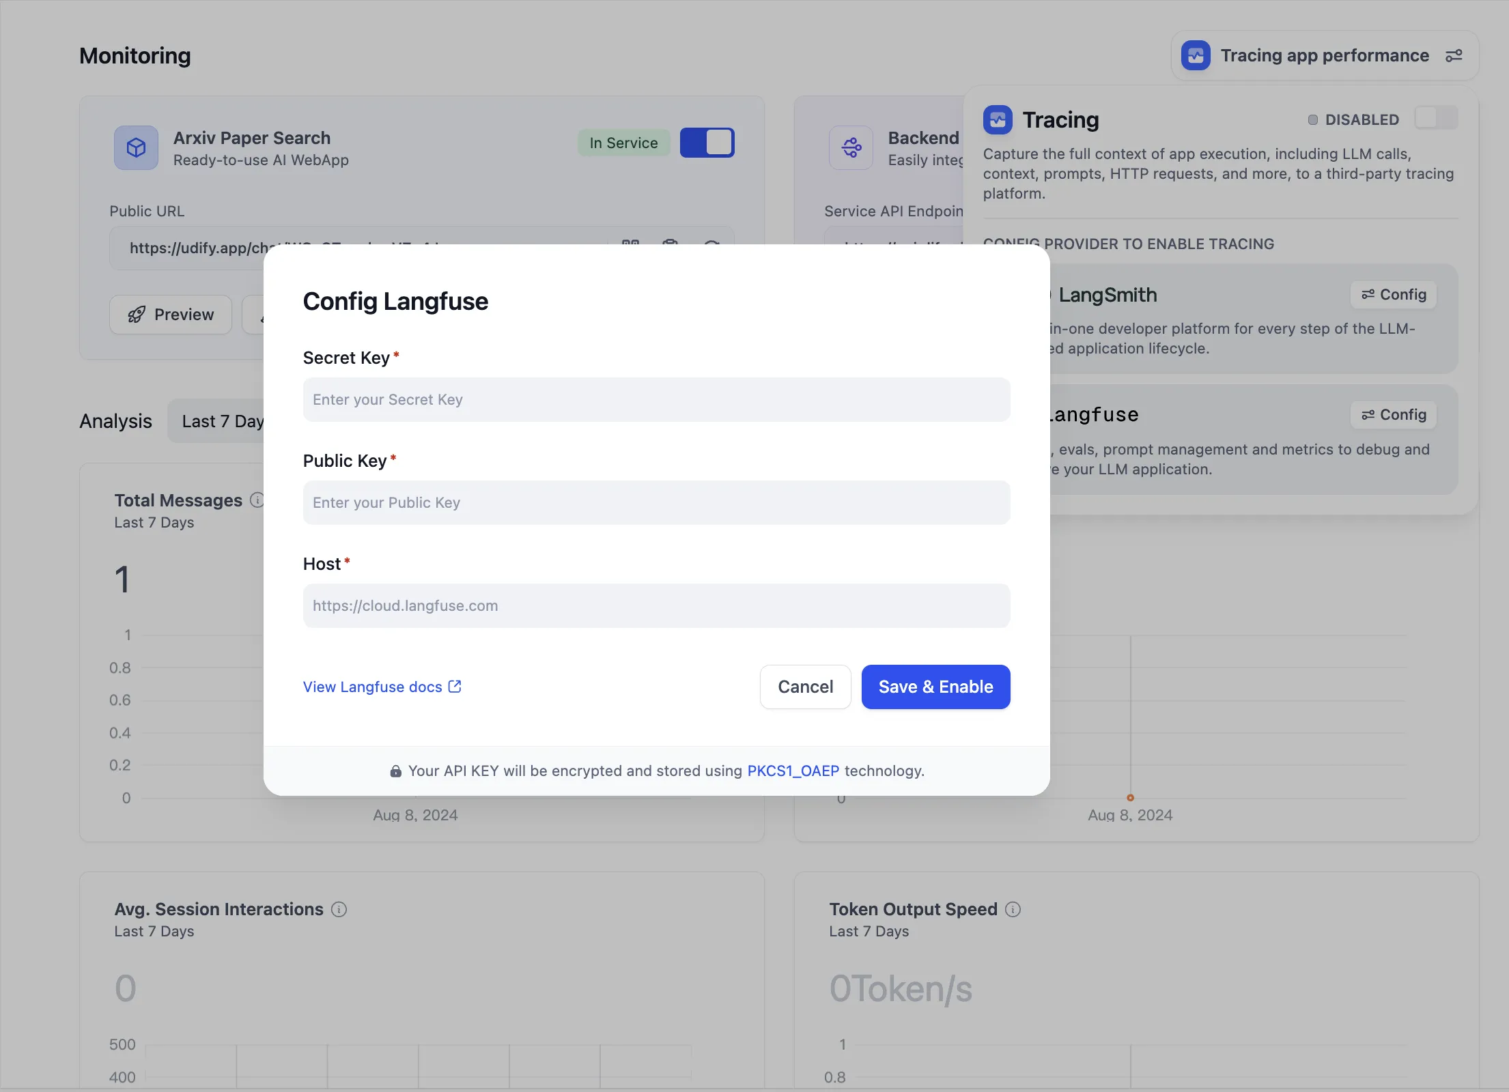This screenshot has height=1092, width=1509.
Task: Focus the Secret Key input field
Action: [x=656, y=400]
